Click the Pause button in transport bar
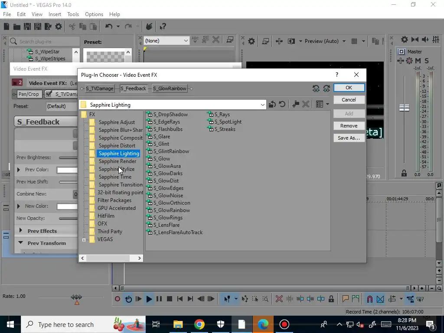The image size is (444, 333). 159,299
